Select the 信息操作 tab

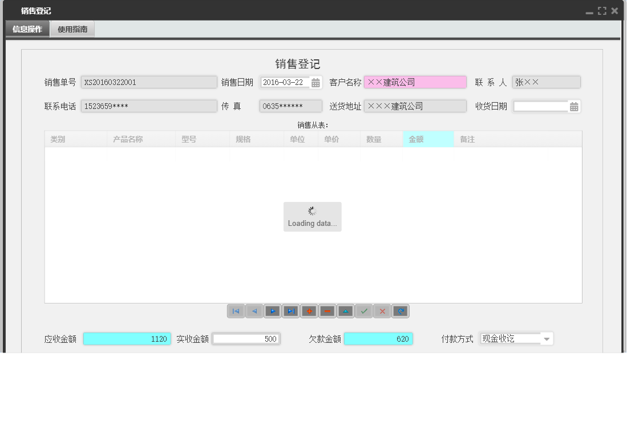[27, 28]
